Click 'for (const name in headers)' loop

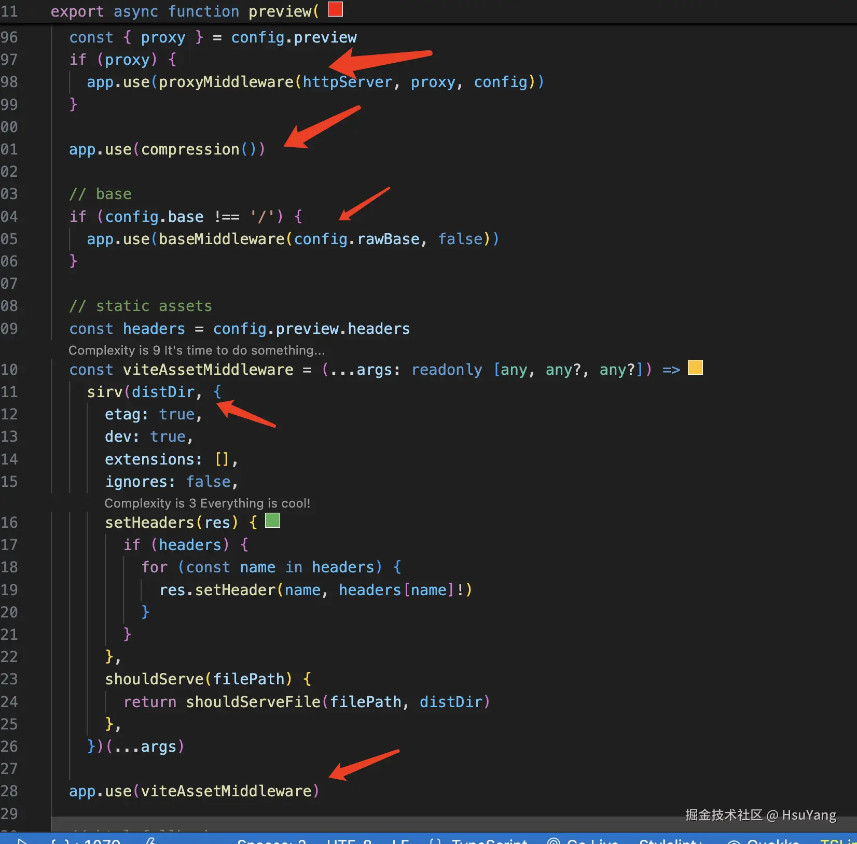[x=262, y=567]
